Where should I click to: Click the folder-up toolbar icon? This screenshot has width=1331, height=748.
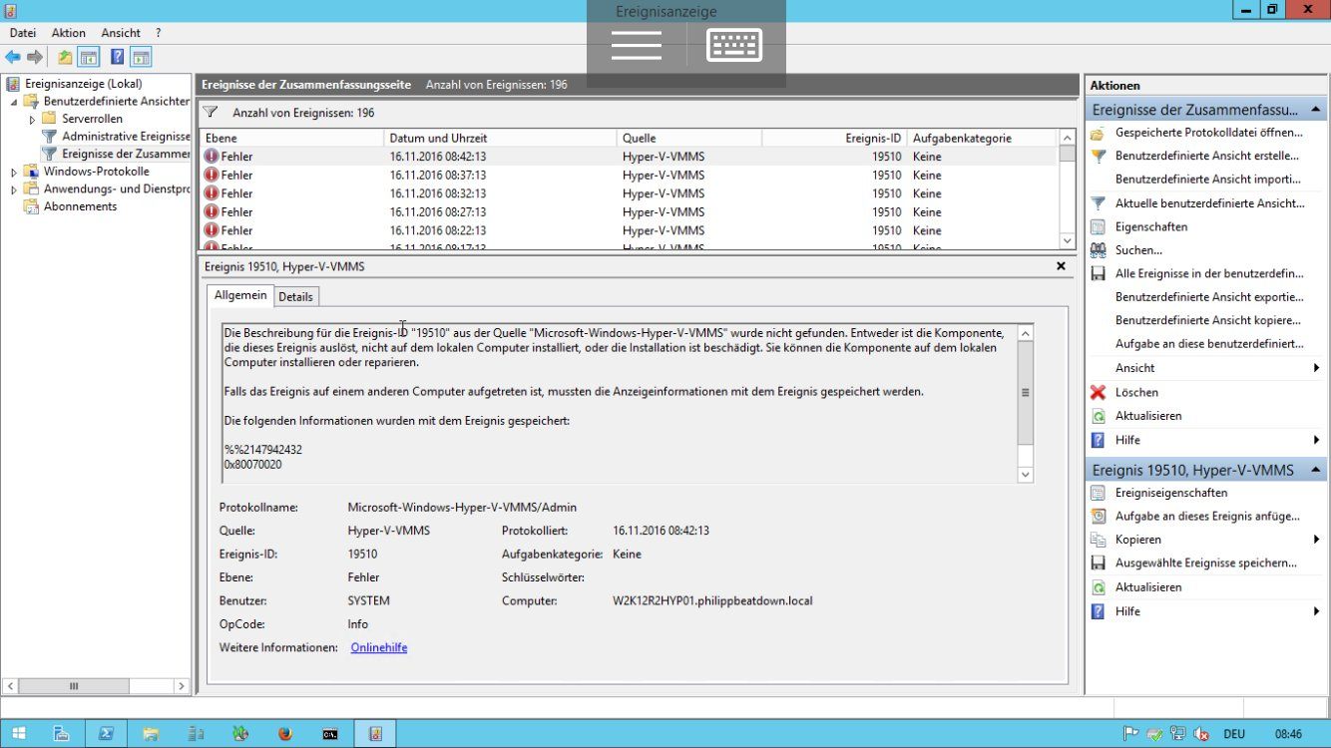(65, 58)
